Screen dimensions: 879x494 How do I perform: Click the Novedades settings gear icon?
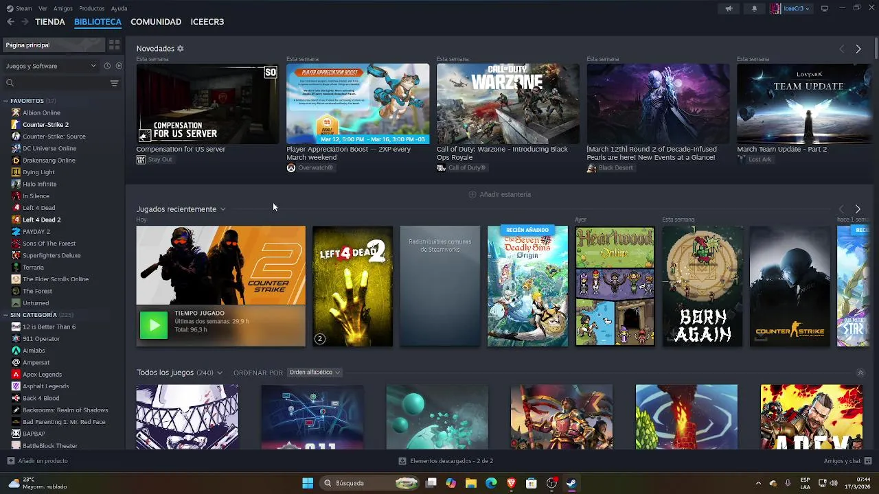click(181, 49)
